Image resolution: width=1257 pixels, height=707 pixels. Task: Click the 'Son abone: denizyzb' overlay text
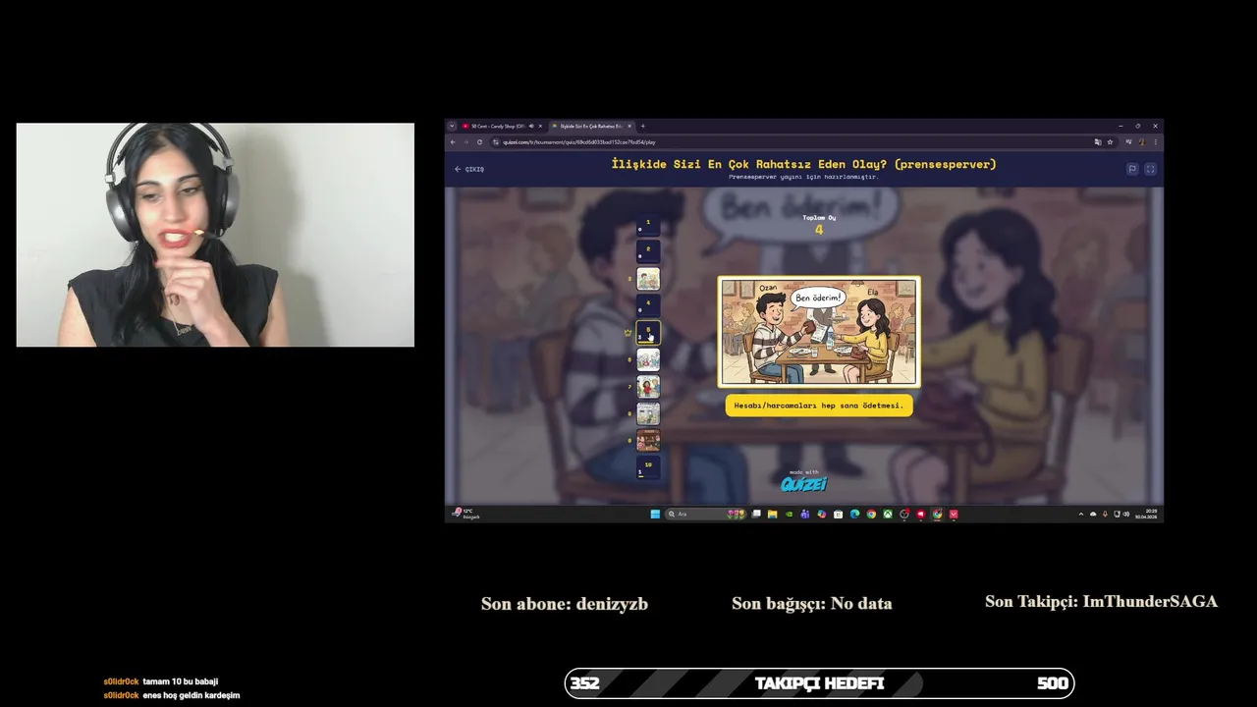coord(565,604)
